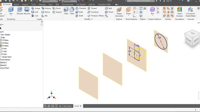Screen dimensions: 200x112
Task: Click the Decal tool
Action: (57, 8)
